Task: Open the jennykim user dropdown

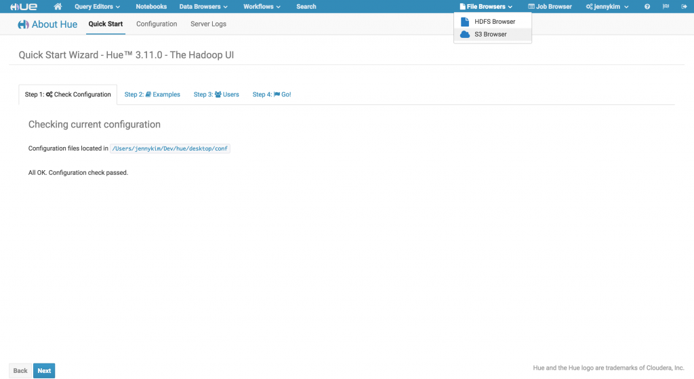Action: click(x=607, y=7)
